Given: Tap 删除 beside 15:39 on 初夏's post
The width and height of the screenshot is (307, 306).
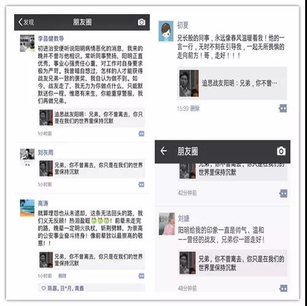Looking at the screenshot, I should tap(195, 108).
